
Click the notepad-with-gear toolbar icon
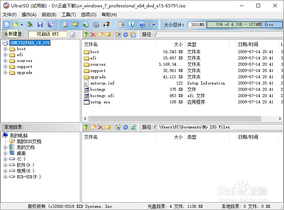(121, 24)
